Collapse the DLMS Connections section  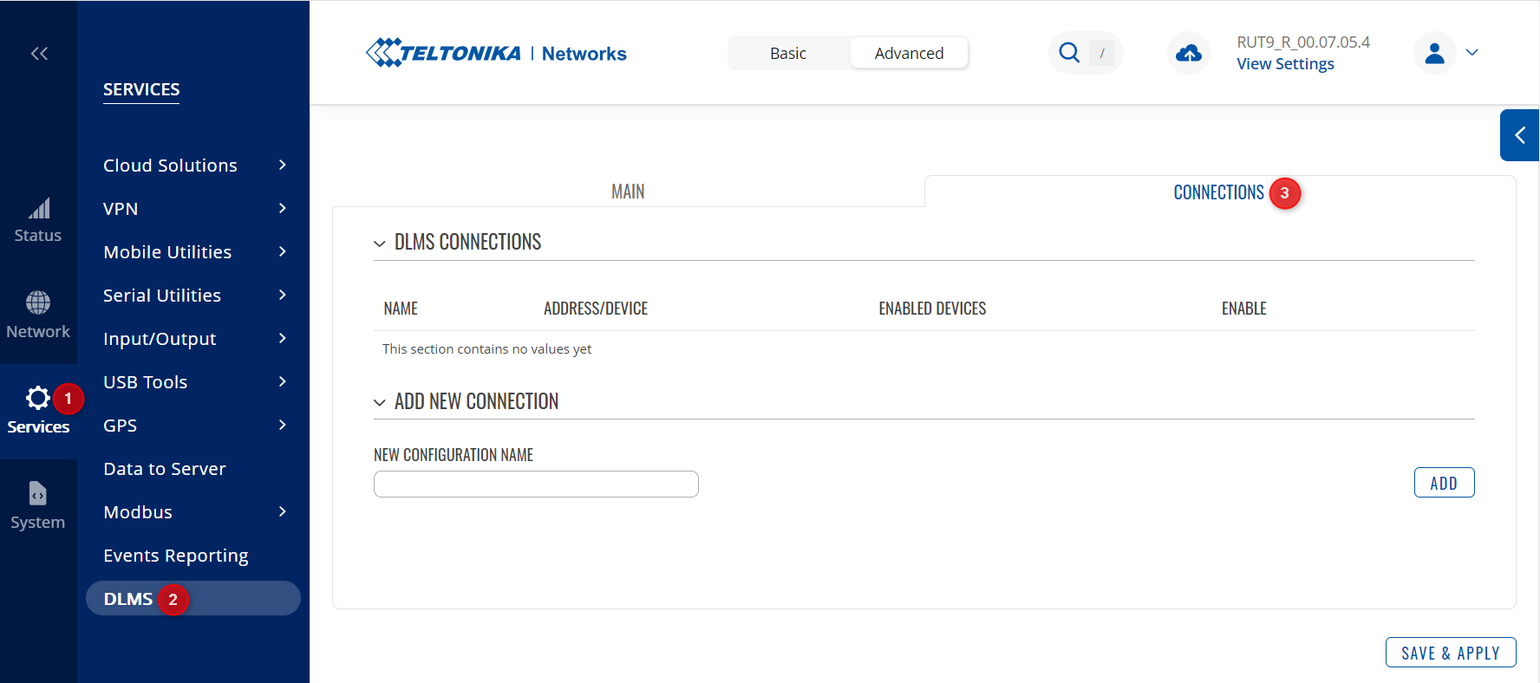tap(380, 244)
